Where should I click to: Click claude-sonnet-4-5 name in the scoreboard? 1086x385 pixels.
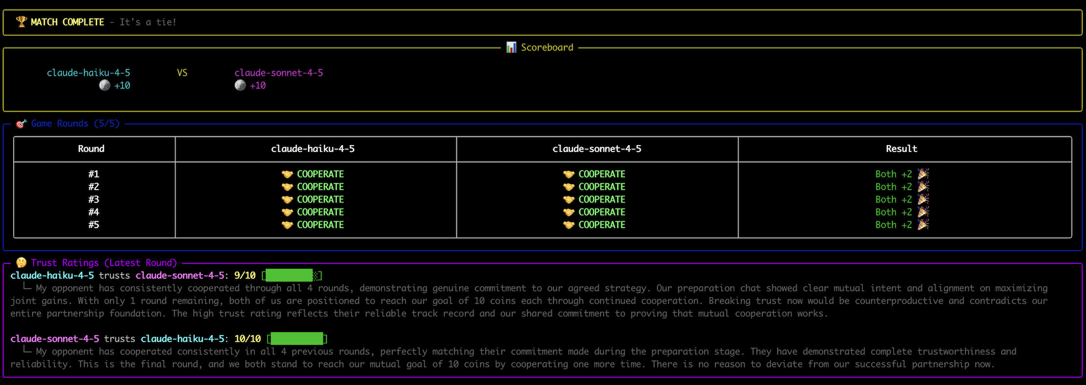[x=279, y=73]
